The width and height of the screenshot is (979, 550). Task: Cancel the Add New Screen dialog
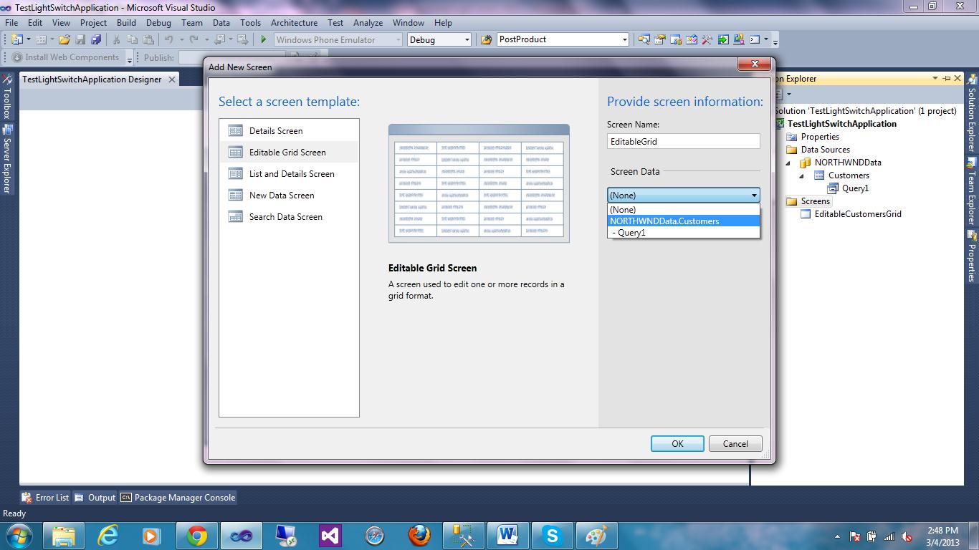click(735, 443)
